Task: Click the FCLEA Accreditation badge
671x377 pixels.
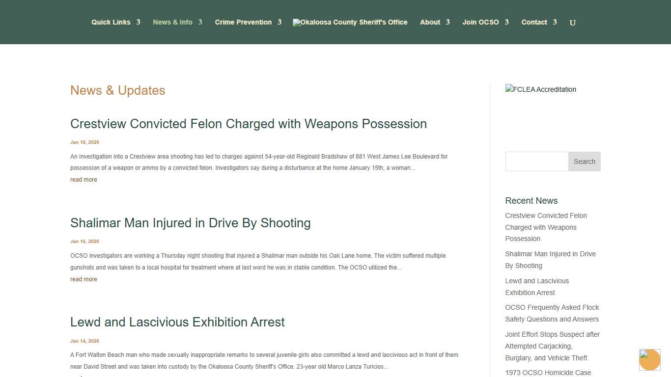Action: [540, 89]
